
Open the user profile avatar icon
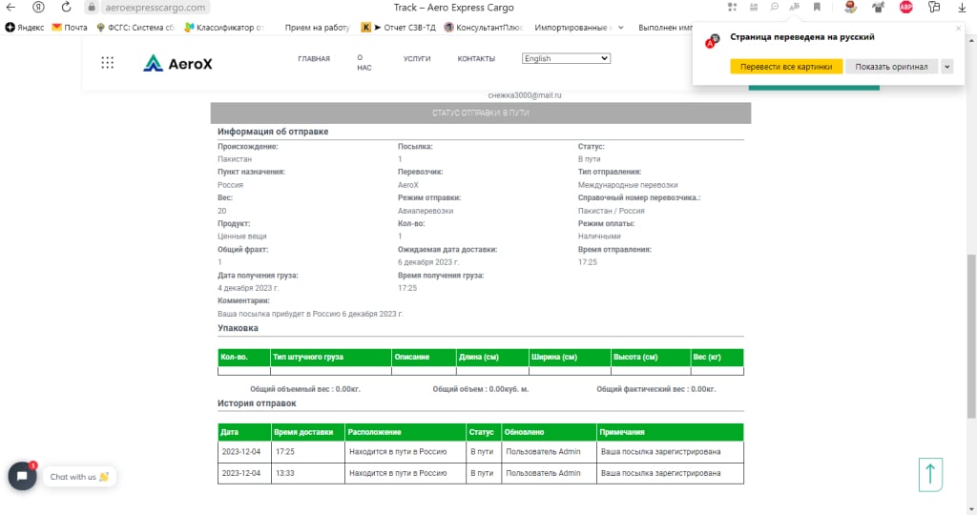pos(850,7)
